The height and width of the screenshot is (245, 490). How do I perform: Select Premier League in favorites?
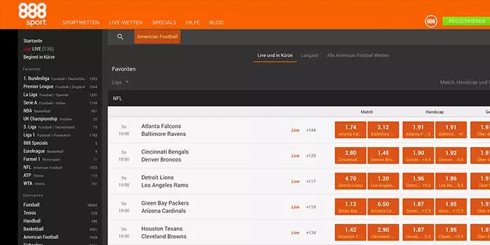pos(61,86)
